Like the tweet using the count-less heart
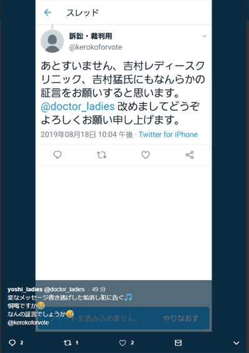 146,155
